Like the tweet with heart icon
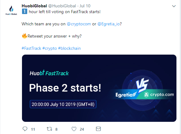The width and height of the screenshot is (181, 134). 74,129
